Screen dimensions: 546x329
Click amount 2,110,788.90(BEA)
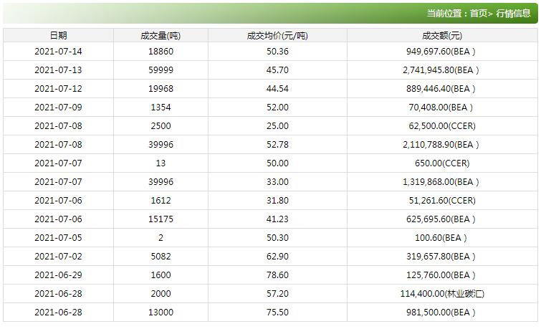tap(441, 145)
